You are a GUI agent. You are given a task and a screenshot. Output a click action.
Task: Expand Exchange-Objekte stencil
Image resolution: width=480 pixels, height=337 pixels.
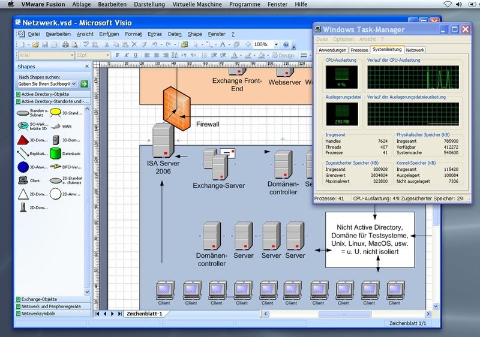53,299
